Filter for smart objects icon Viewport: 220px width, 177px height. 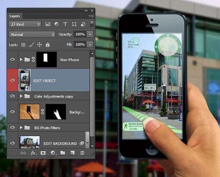click(83, 24)
